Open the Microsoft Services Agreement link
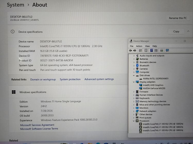Viewport: 193px width, 144px height. (37, 125)
